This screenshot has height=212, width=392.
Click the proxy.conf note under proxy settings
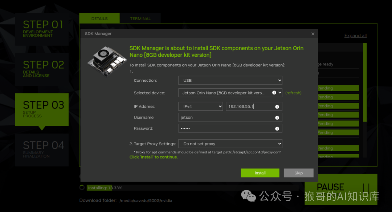point(207,152)
